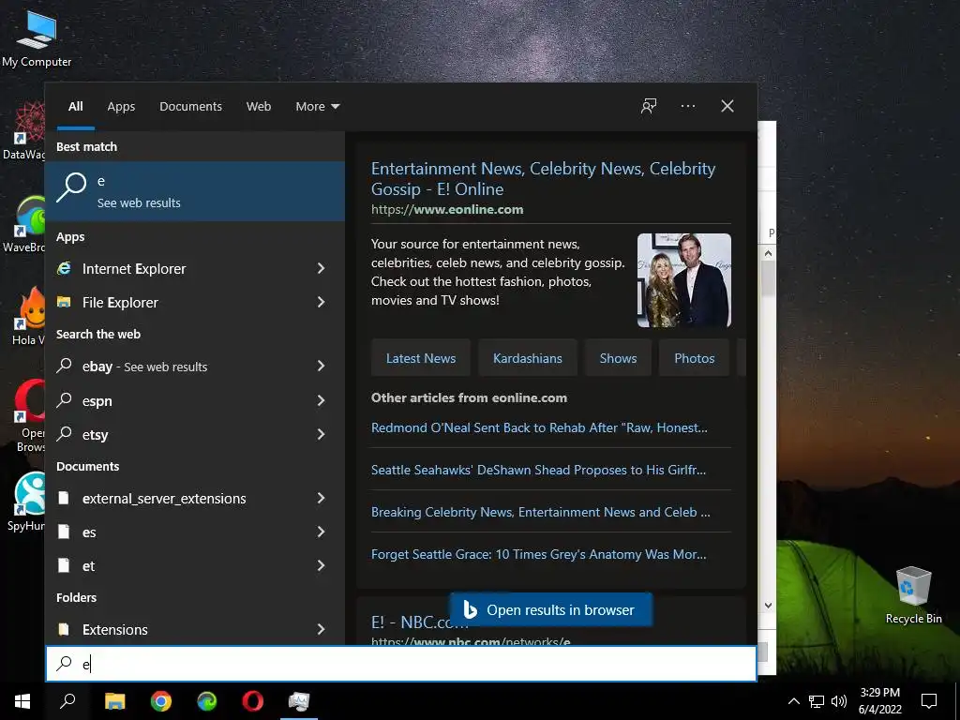Click the Photos button
The width and height of the screenshot is (960, 720).
click(x=695, y=358)
